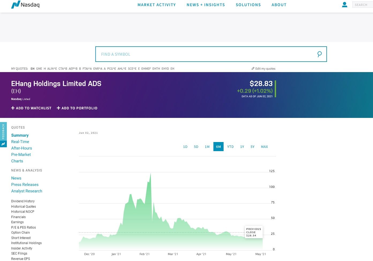
Task: Expand the Solutions menu
Action: 248,5
